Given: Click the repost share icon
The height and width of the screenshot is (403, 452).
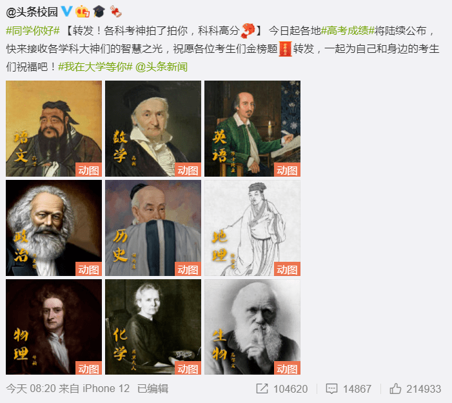Looking at the screenshot, I should pos(262,389).
